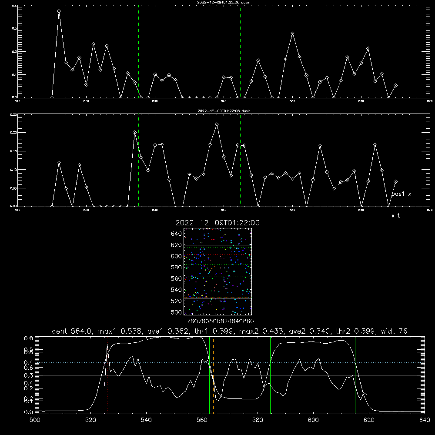Click the red dotted vertical line near 602

pos(319,375)
